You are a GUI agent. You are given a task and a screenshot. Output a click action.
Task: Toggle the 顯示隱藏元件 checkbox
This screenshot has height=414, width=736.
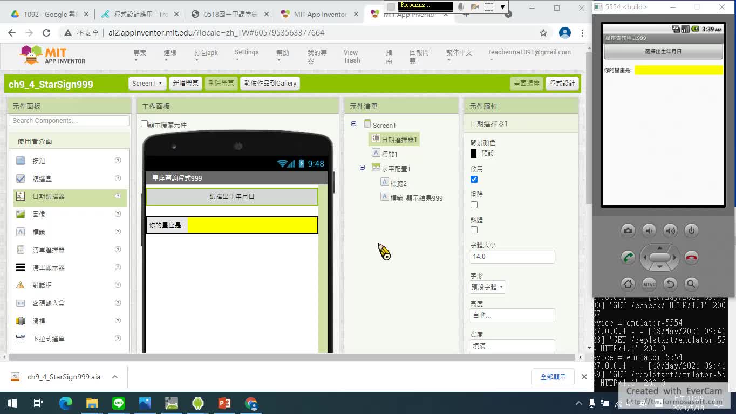click(x=144, y=124)
